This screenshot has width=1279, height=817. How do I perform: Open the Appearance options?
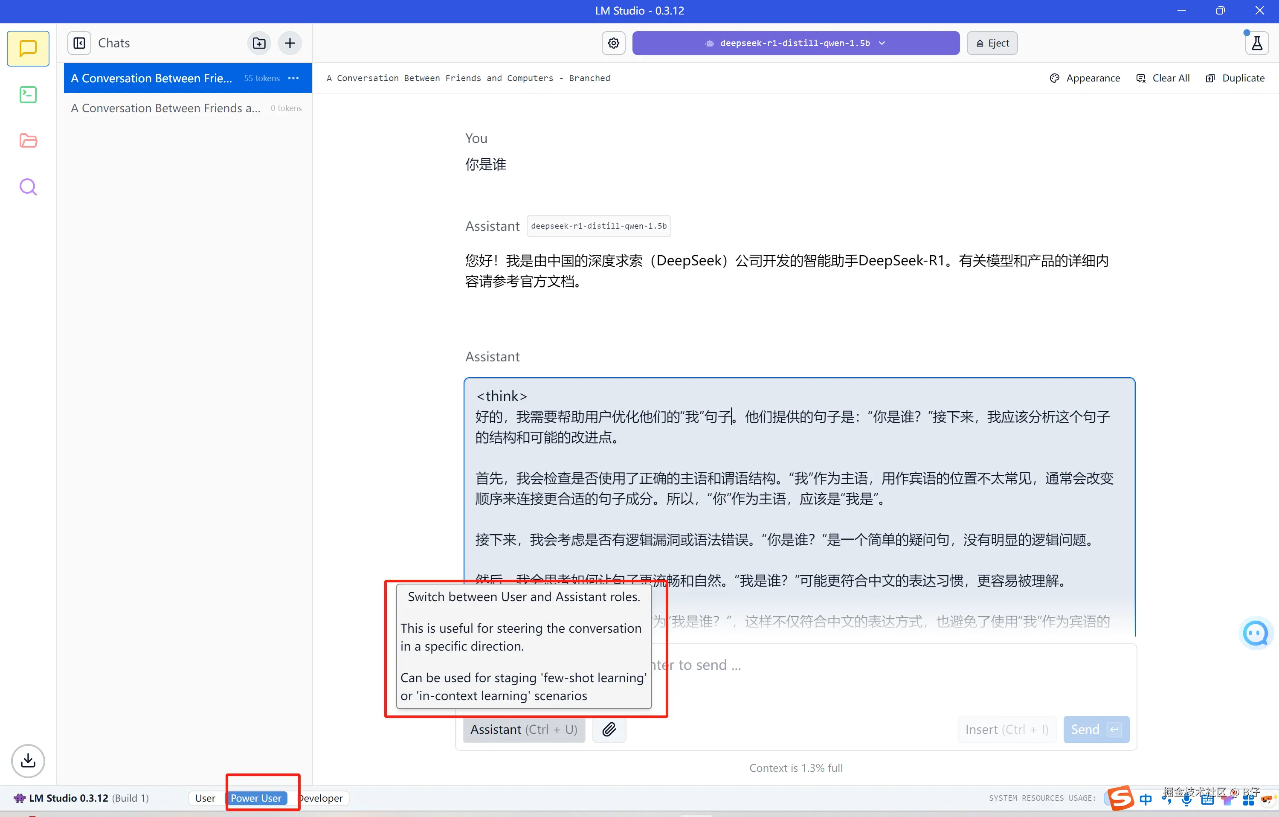[x=1085, y=78]
